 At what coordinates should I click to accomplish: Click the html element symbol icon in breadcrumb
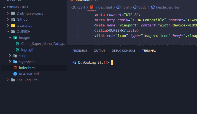click(118, 7)
